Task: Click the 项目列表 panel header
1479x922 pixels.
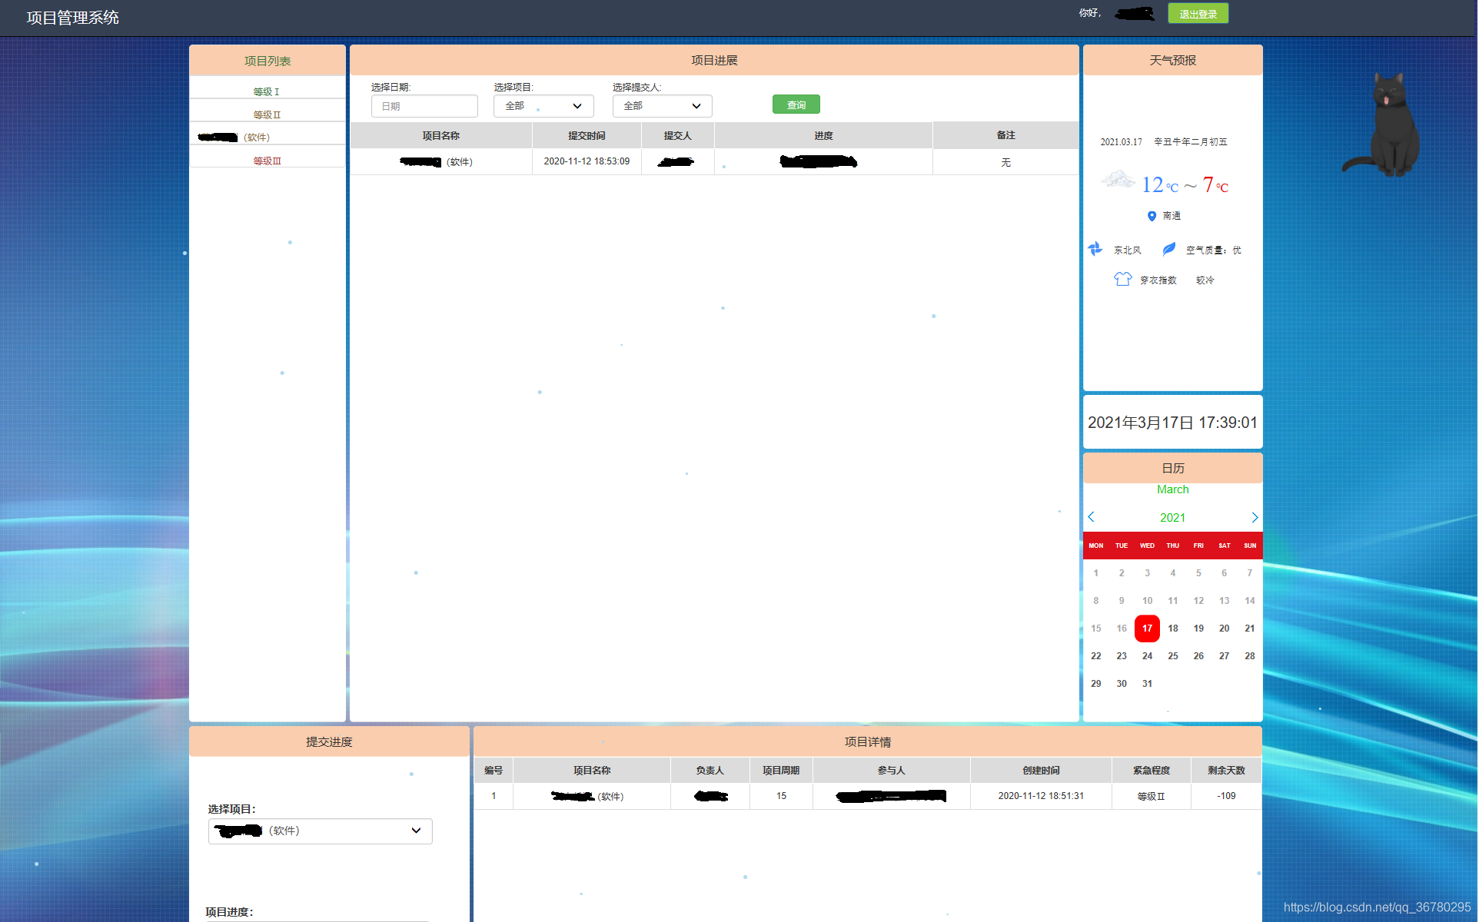Action: click(x=268, y=61)
